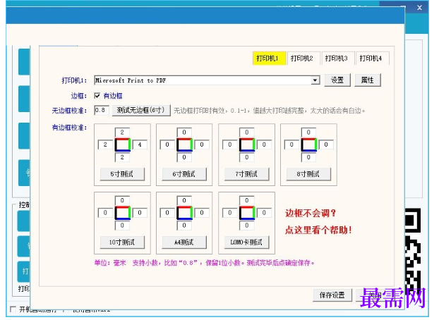
Task: Click the A4 colored border diagram icon
Action: tap(184, 213)
